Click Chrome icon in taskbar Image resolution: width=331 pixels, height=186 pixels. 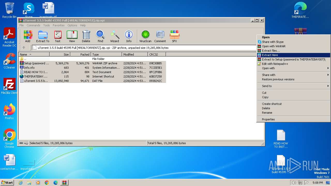[x=47, y=183]
